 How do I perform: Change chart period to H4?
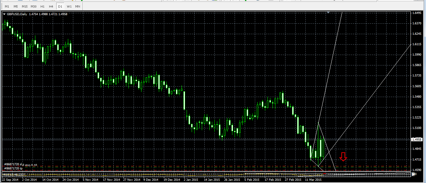[x=51, y=6]
